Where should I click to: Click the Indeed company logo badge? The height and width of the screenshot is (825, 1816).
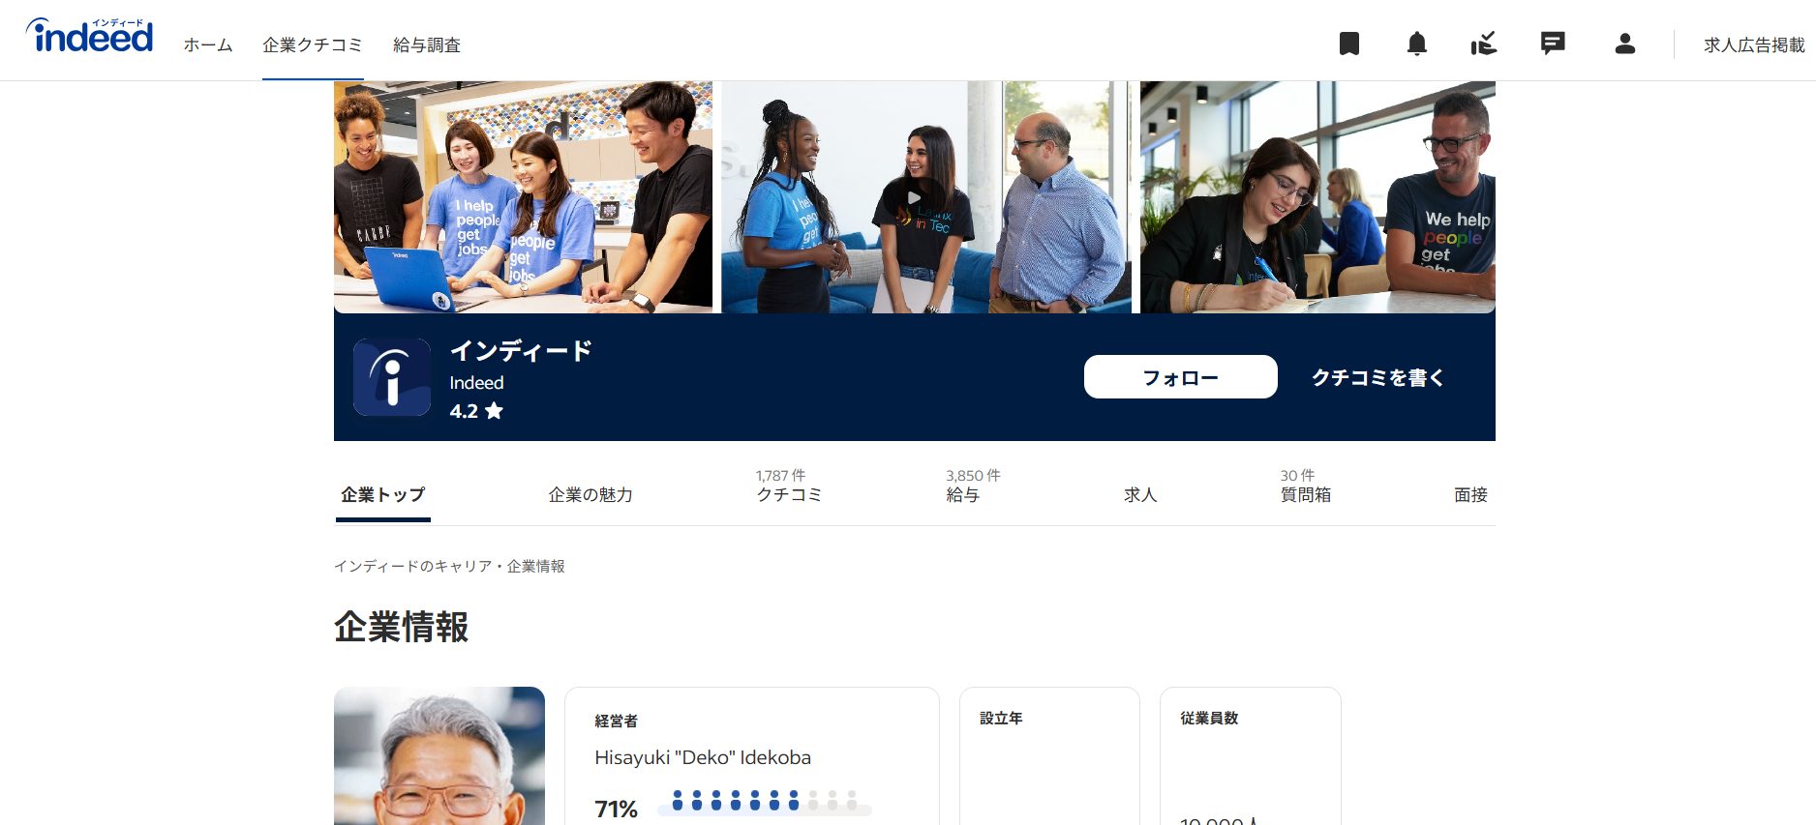pyautogui.click(x=392, y=377)
